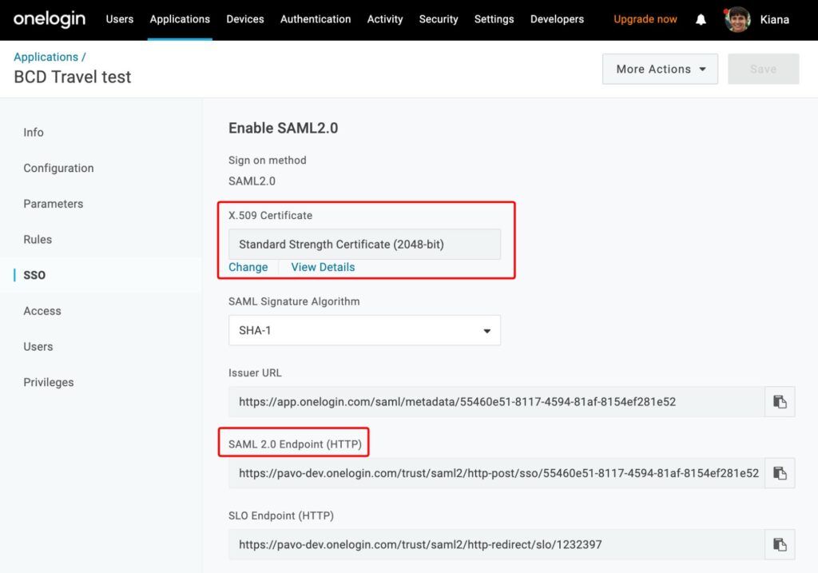Open the Authentication menu
The image size is (818, 573).
316,19
